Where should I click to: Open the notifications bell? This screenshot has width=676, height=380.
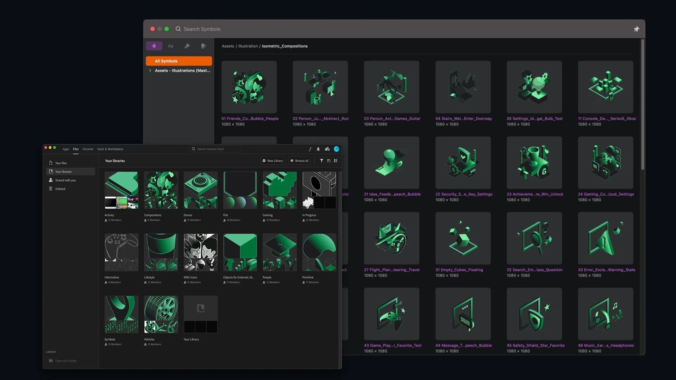[x=318, y=149]
